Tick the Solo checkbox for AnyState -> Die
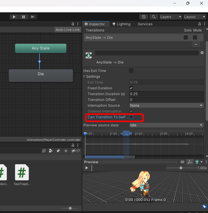208x213 pixels. (186, 38)
